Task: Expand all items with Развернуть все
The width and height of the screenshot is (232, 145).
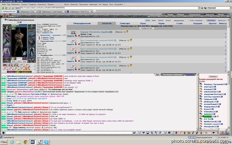Action: [x=147, y=28]
